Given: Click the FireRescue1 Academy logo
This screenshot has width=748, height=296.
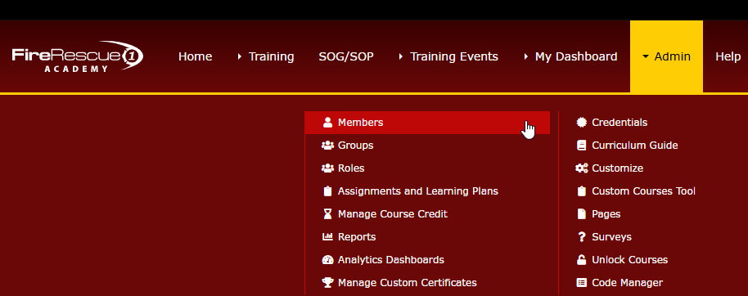Looking at the screenshot, I should click(77, 56).
